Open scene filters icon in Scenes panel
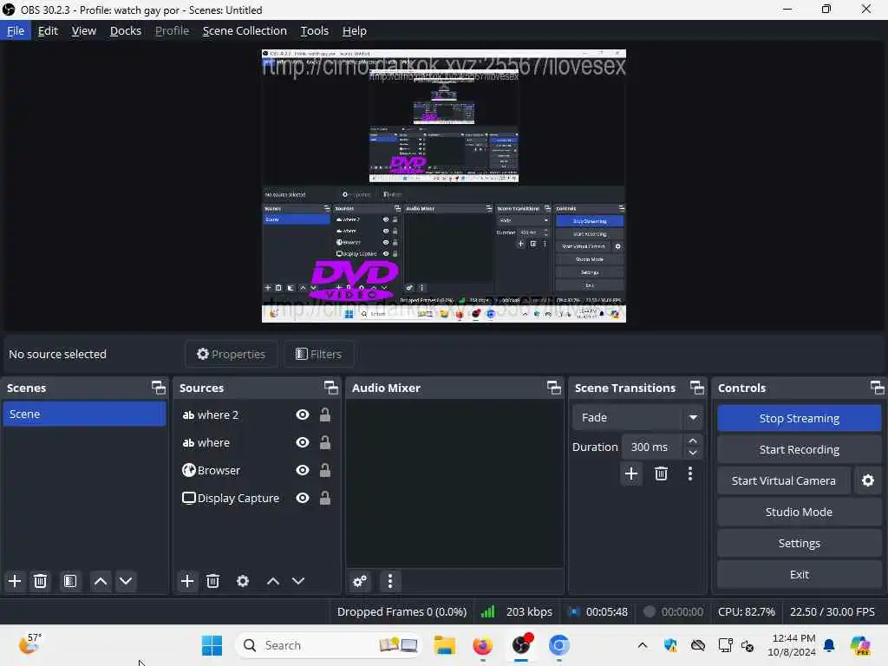The image size is (888, 666). (x=70, y=581)
